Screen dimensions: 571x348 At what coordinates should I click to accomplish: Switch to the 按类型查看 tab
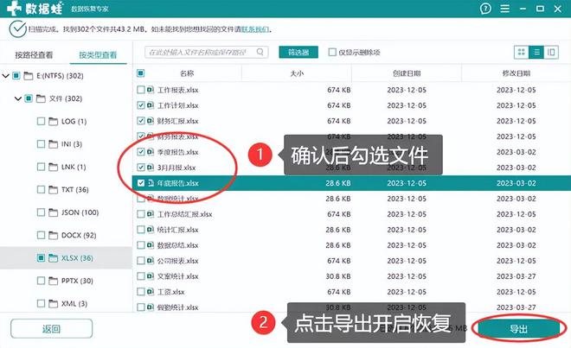98,55
